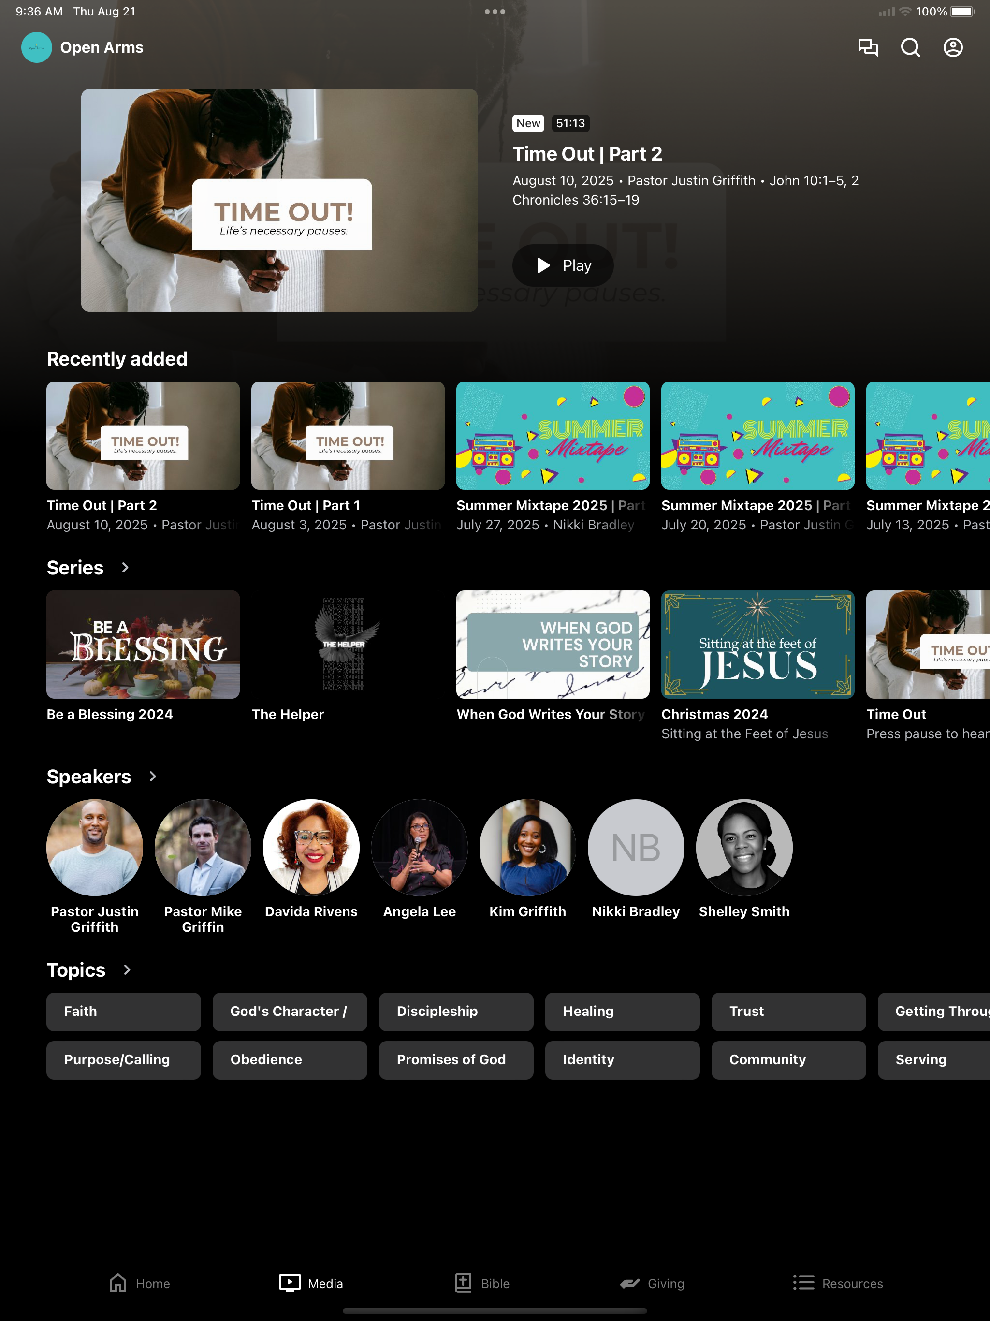
Task: Tap the New badge on featured sermon
Action: [x=528, y=123]
